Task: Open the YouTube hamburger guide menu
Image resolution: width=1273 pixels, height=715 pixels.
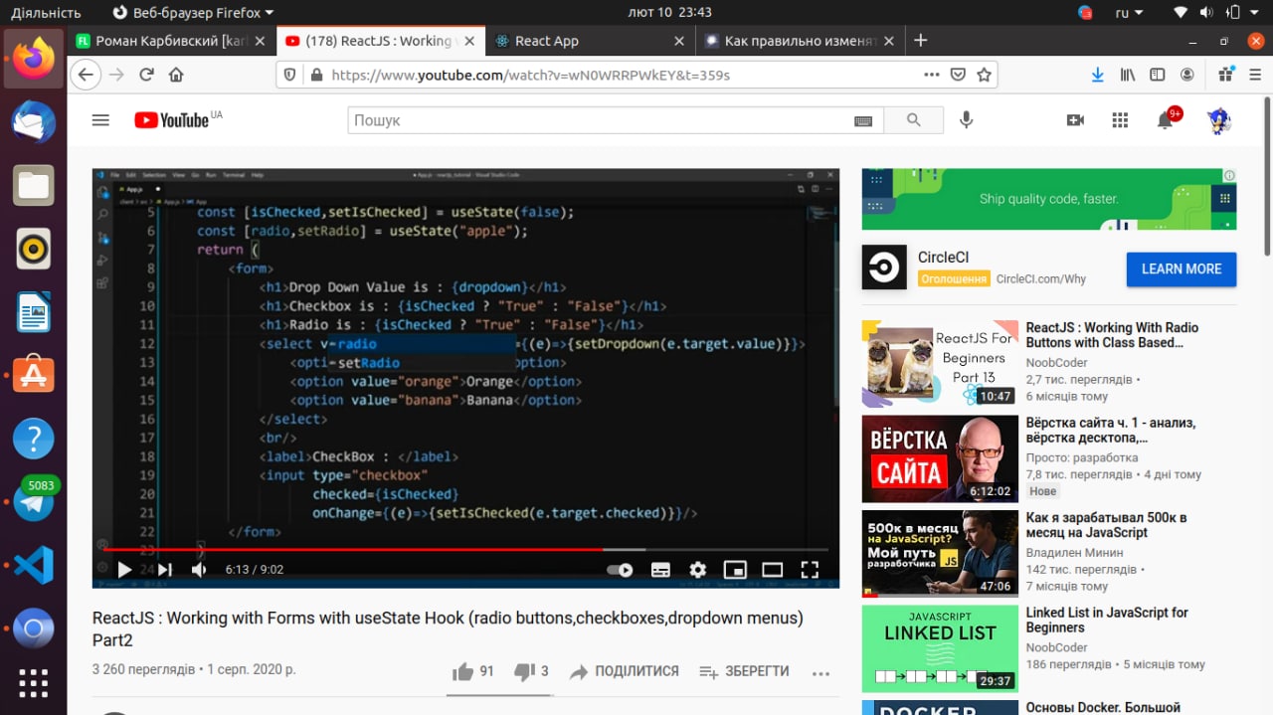Action: tap(100, 120)
